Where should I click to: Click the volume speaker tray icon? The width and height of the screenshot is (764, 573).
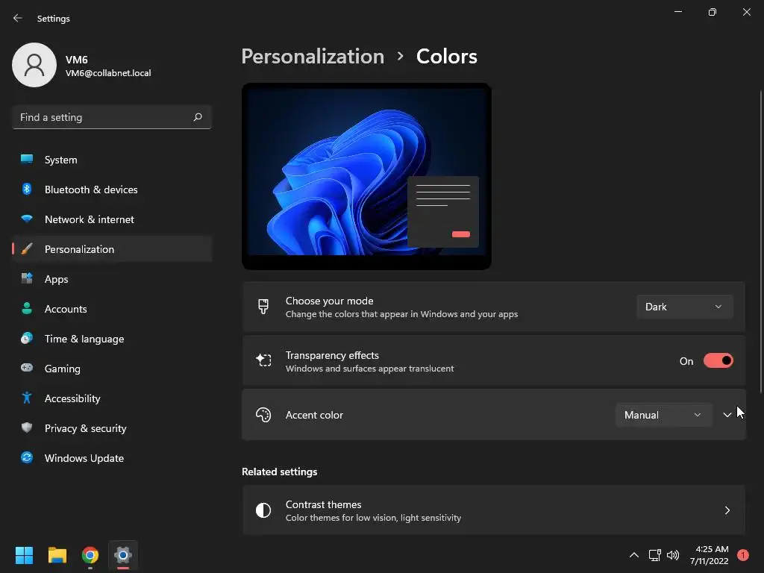(673, 555)
